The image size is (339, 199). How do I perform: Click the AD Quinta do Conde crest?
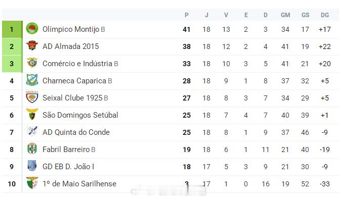32,131
